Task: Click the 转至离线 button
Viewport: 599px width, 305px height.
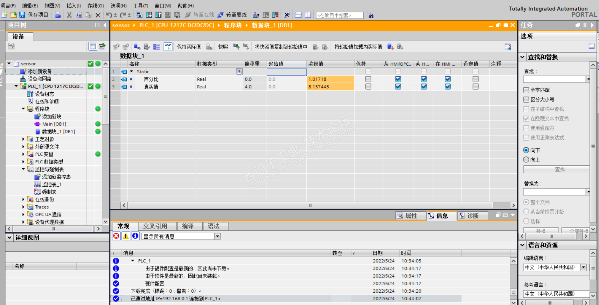Action: (x=232, y=15)
